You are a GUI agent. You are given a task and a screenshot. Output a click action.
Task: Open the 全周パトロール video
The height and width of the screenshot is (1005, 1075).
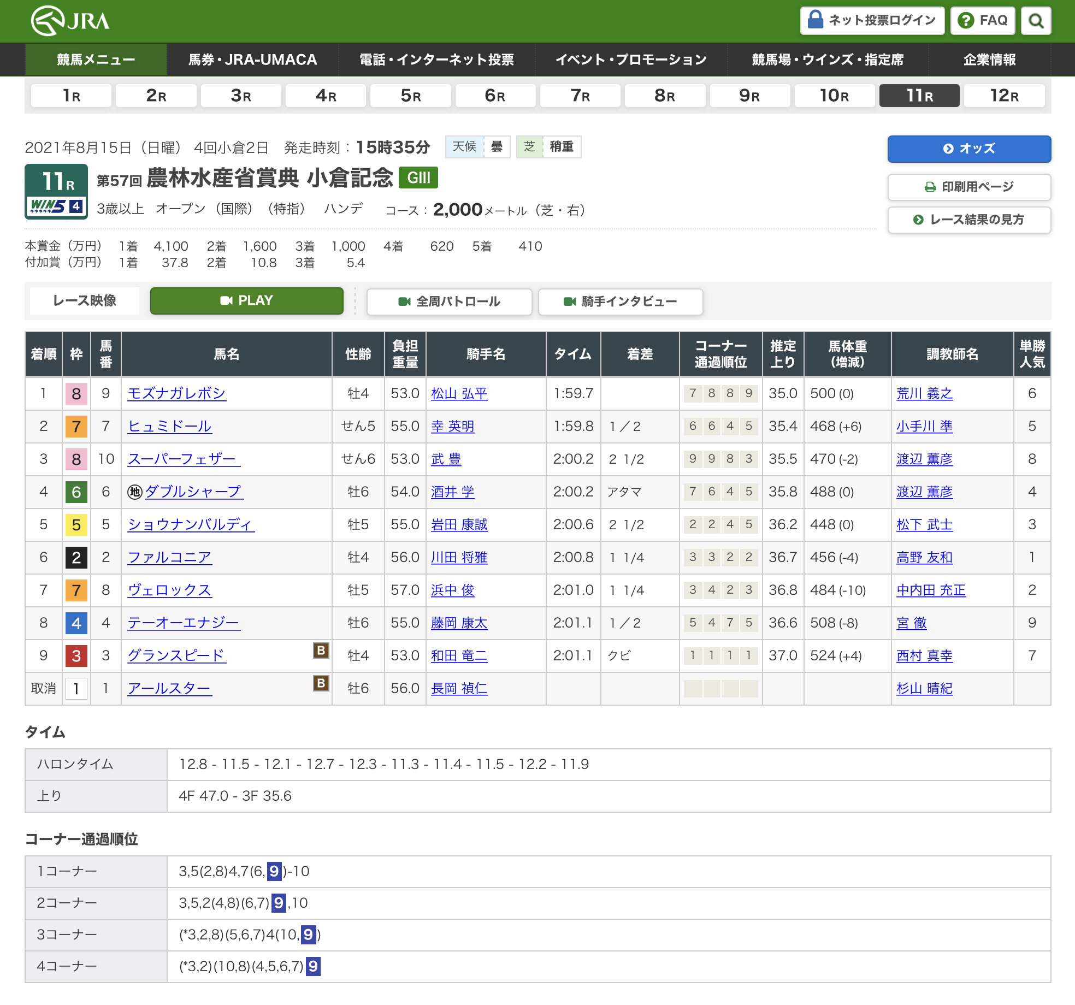(449, 301)
